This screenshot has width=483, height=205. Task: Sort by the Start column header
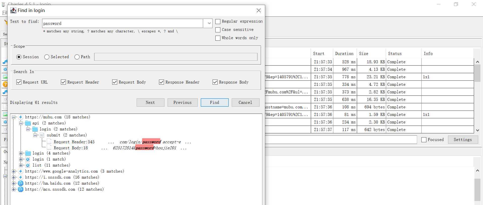(322, 53)
